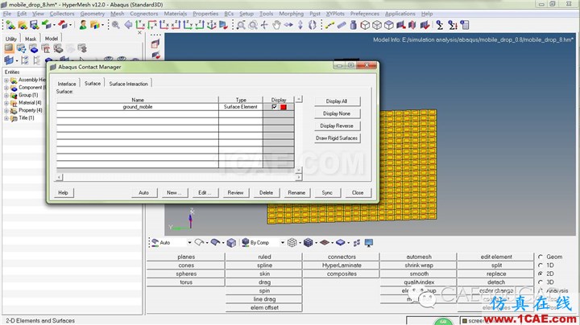Viewport: 580px width, 325px height.
Task: Click the pan hand icon in toolbar
Action: 276,25
